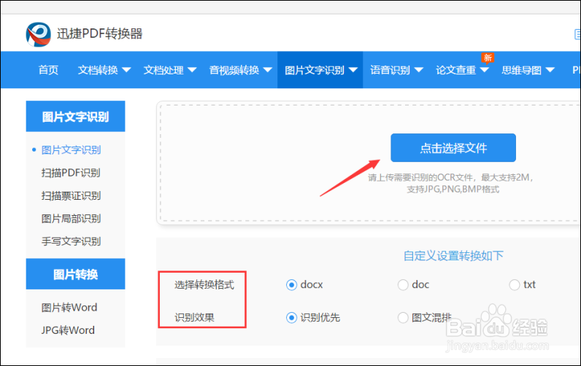Open 扫描票证识别 in the sidebar
Viewport: 581px width, 366px height.
tap(71, 196)
